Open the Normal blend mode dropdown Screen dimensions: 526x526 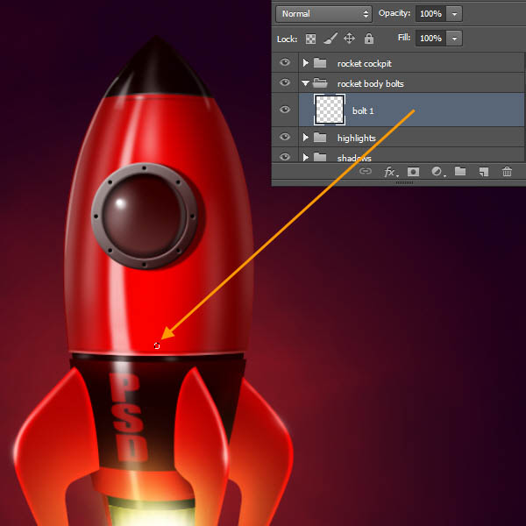323,14
